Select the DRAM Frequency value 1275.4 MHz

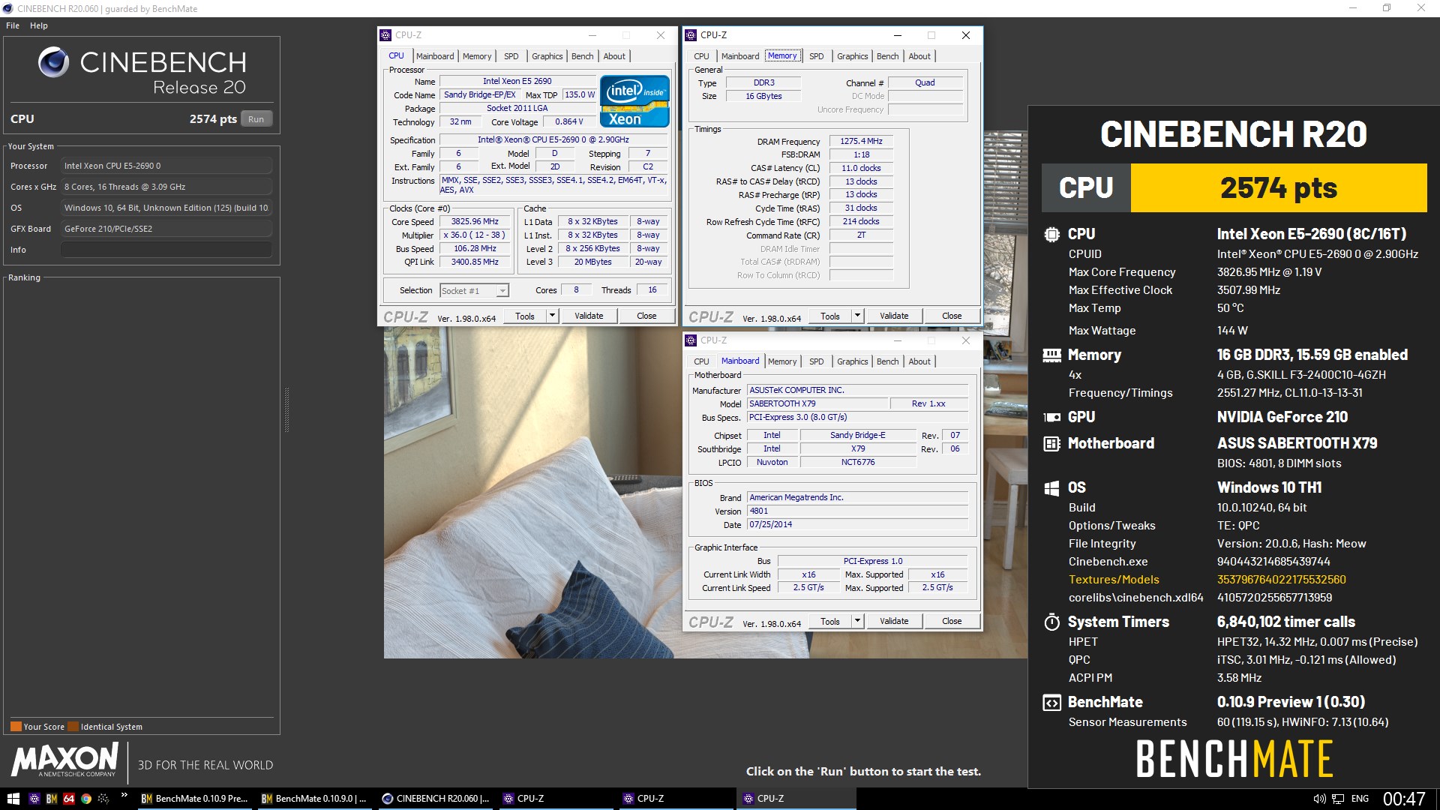point(861,141)
